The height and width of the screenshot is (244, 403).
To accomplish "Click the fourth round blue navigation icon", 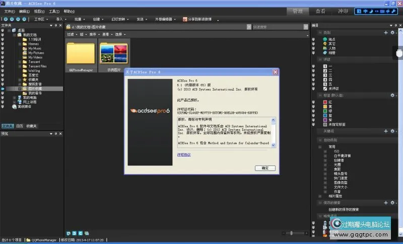I will click(24, 19).
